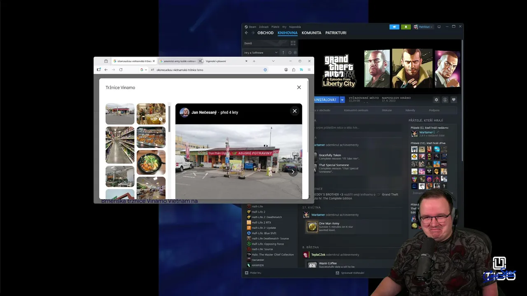527x296 pixels.
Task: Open the Google search engine dropdown
Action: pyautogui.click(x=143, y=70)
